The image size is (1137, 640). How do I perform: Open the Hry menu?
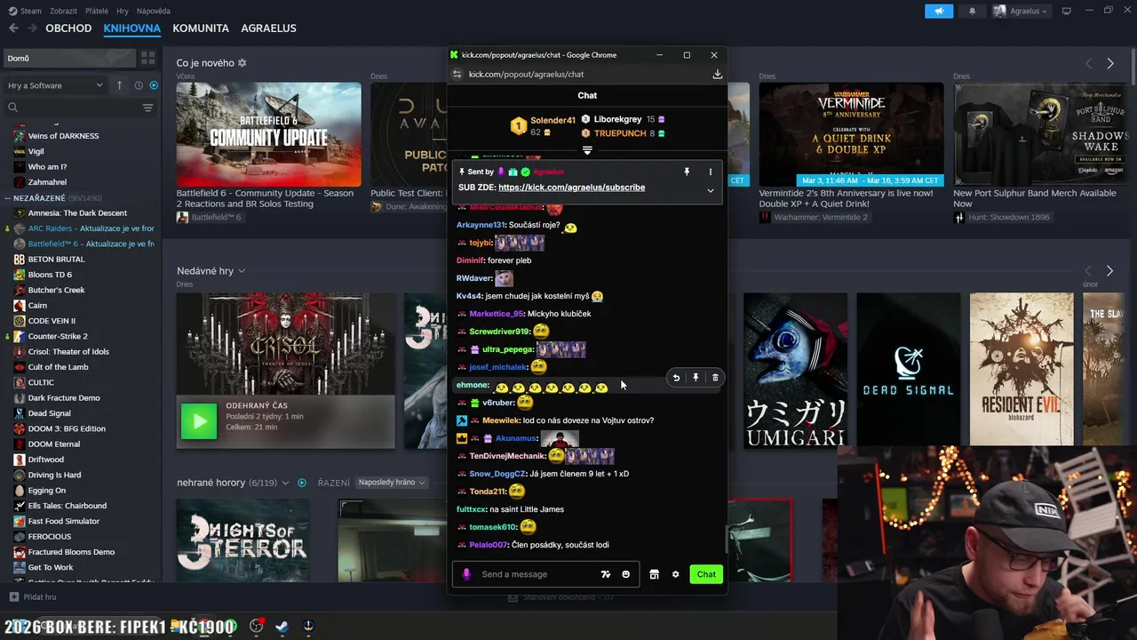(123, 11)
